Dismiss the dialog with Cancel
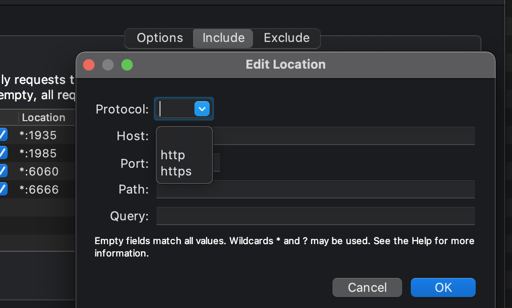This screenshot has height=308, width=512. pyautogui.click(x=367, y=287)
